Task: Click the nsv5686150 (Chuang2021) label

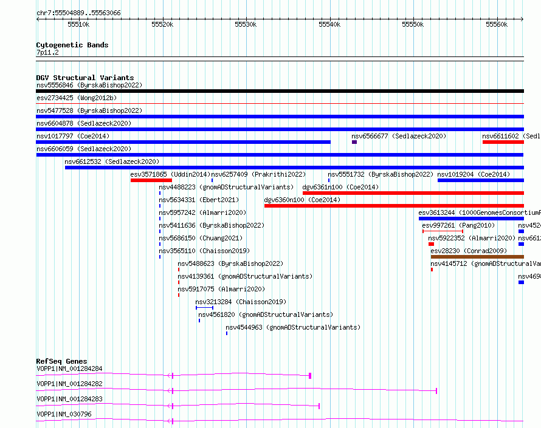Action: tap(201, 238)
